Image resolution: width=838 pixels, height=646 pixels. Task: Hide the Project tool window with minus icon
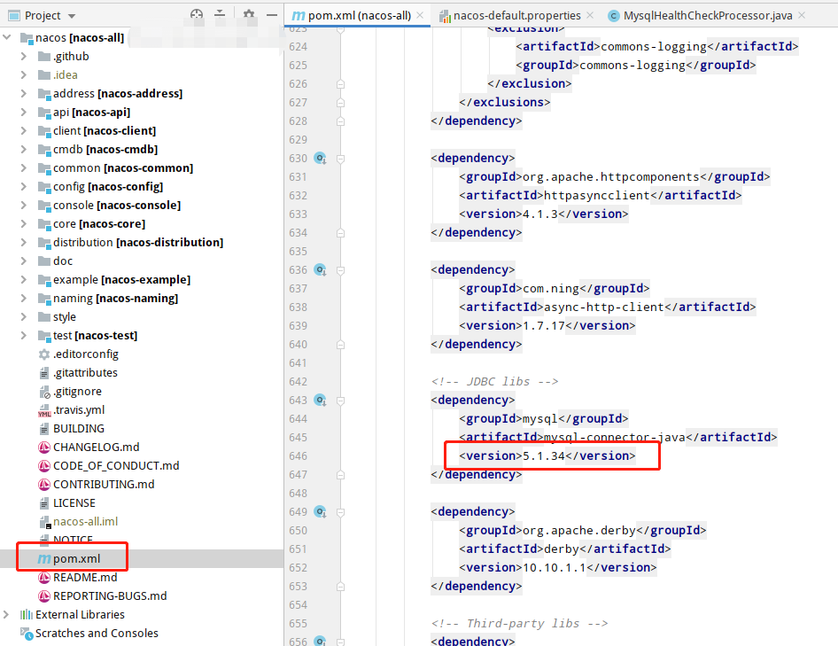point(271,13)
